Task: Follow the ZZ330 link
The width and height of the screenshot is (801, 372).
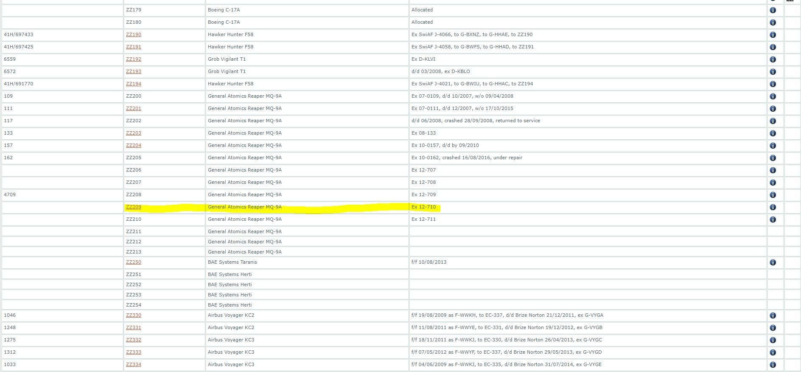Action: coord(134,315)
